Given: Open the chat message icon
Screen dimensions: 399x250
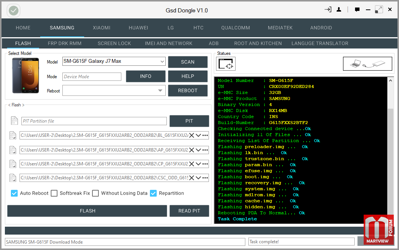Looking at the screenshot, I should [x=357, y=10].
